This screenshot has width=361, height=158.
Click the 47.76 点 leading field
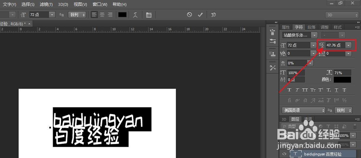336,45
